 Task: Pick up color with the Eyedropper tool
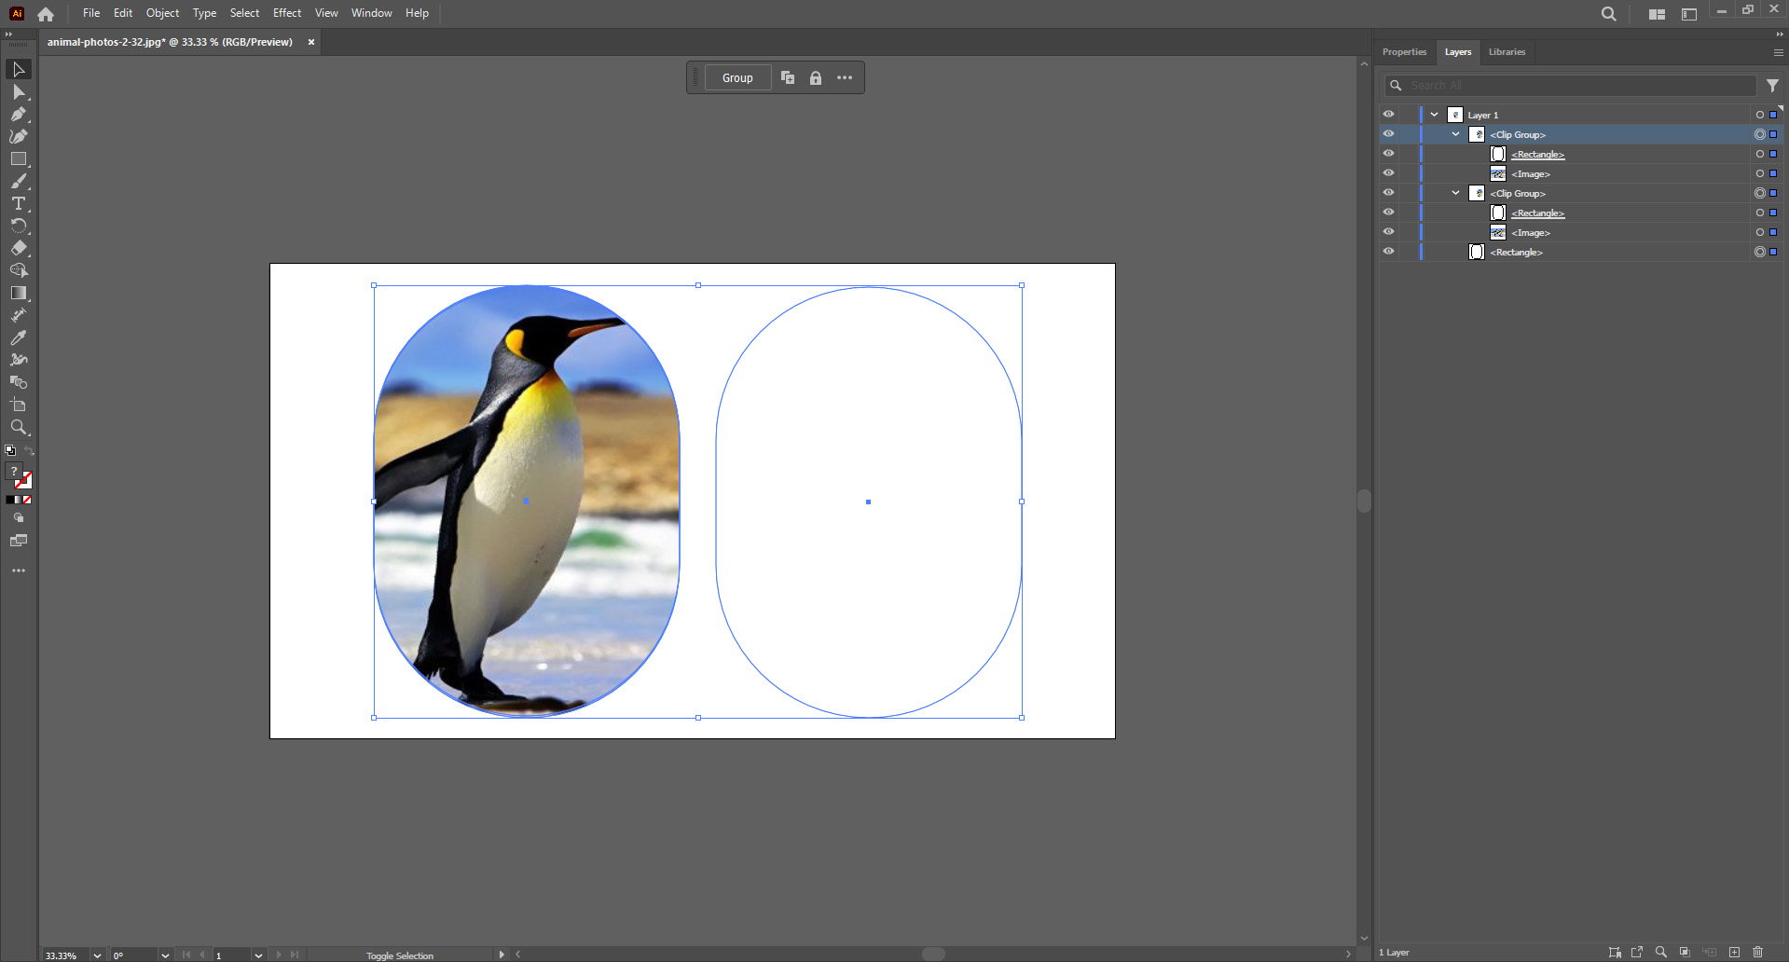tap(18, 337)
